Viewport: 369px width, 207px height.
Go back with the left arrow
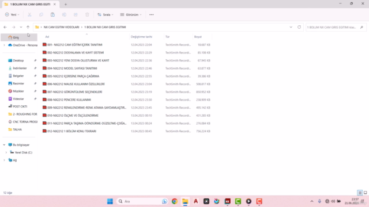pyautogui.click(x=5, y=27)
